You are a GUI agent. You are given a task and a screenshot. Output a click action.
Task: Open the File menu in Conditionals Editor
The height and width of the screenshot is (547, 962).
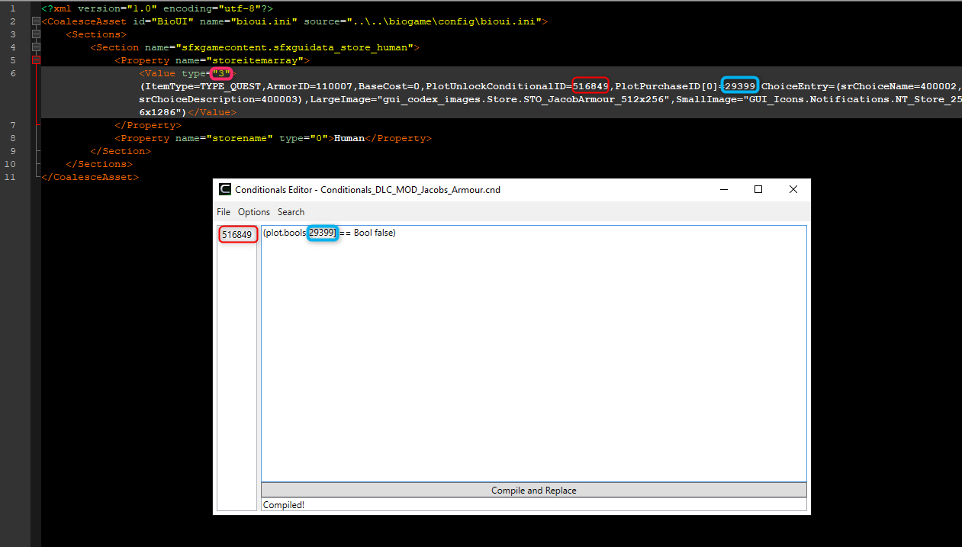point(224,212)
